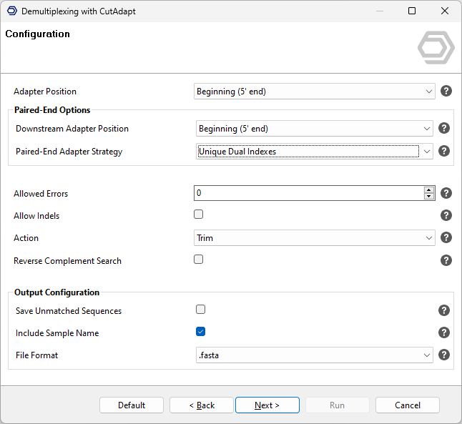Open help for Paired-End Adapter Strategy
The width and height of the screenshot is (462, 424).
tap(443, 151)
